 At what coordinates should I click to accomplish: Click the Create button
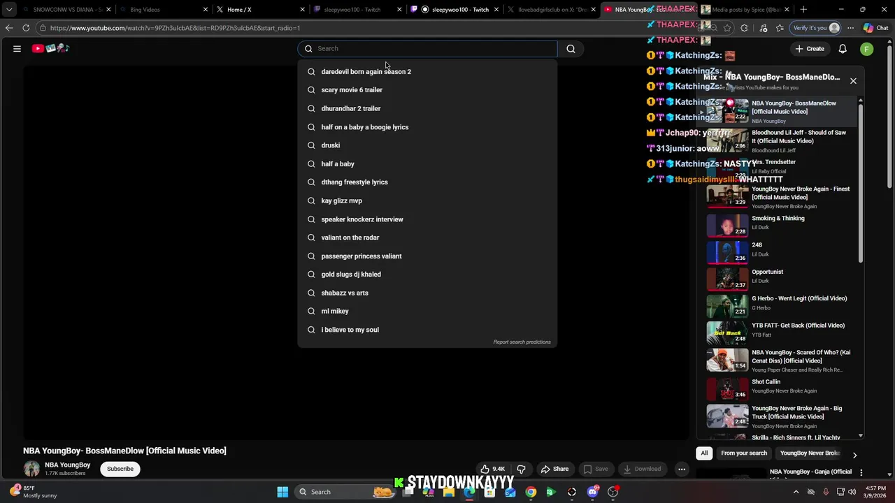[810, 49]
